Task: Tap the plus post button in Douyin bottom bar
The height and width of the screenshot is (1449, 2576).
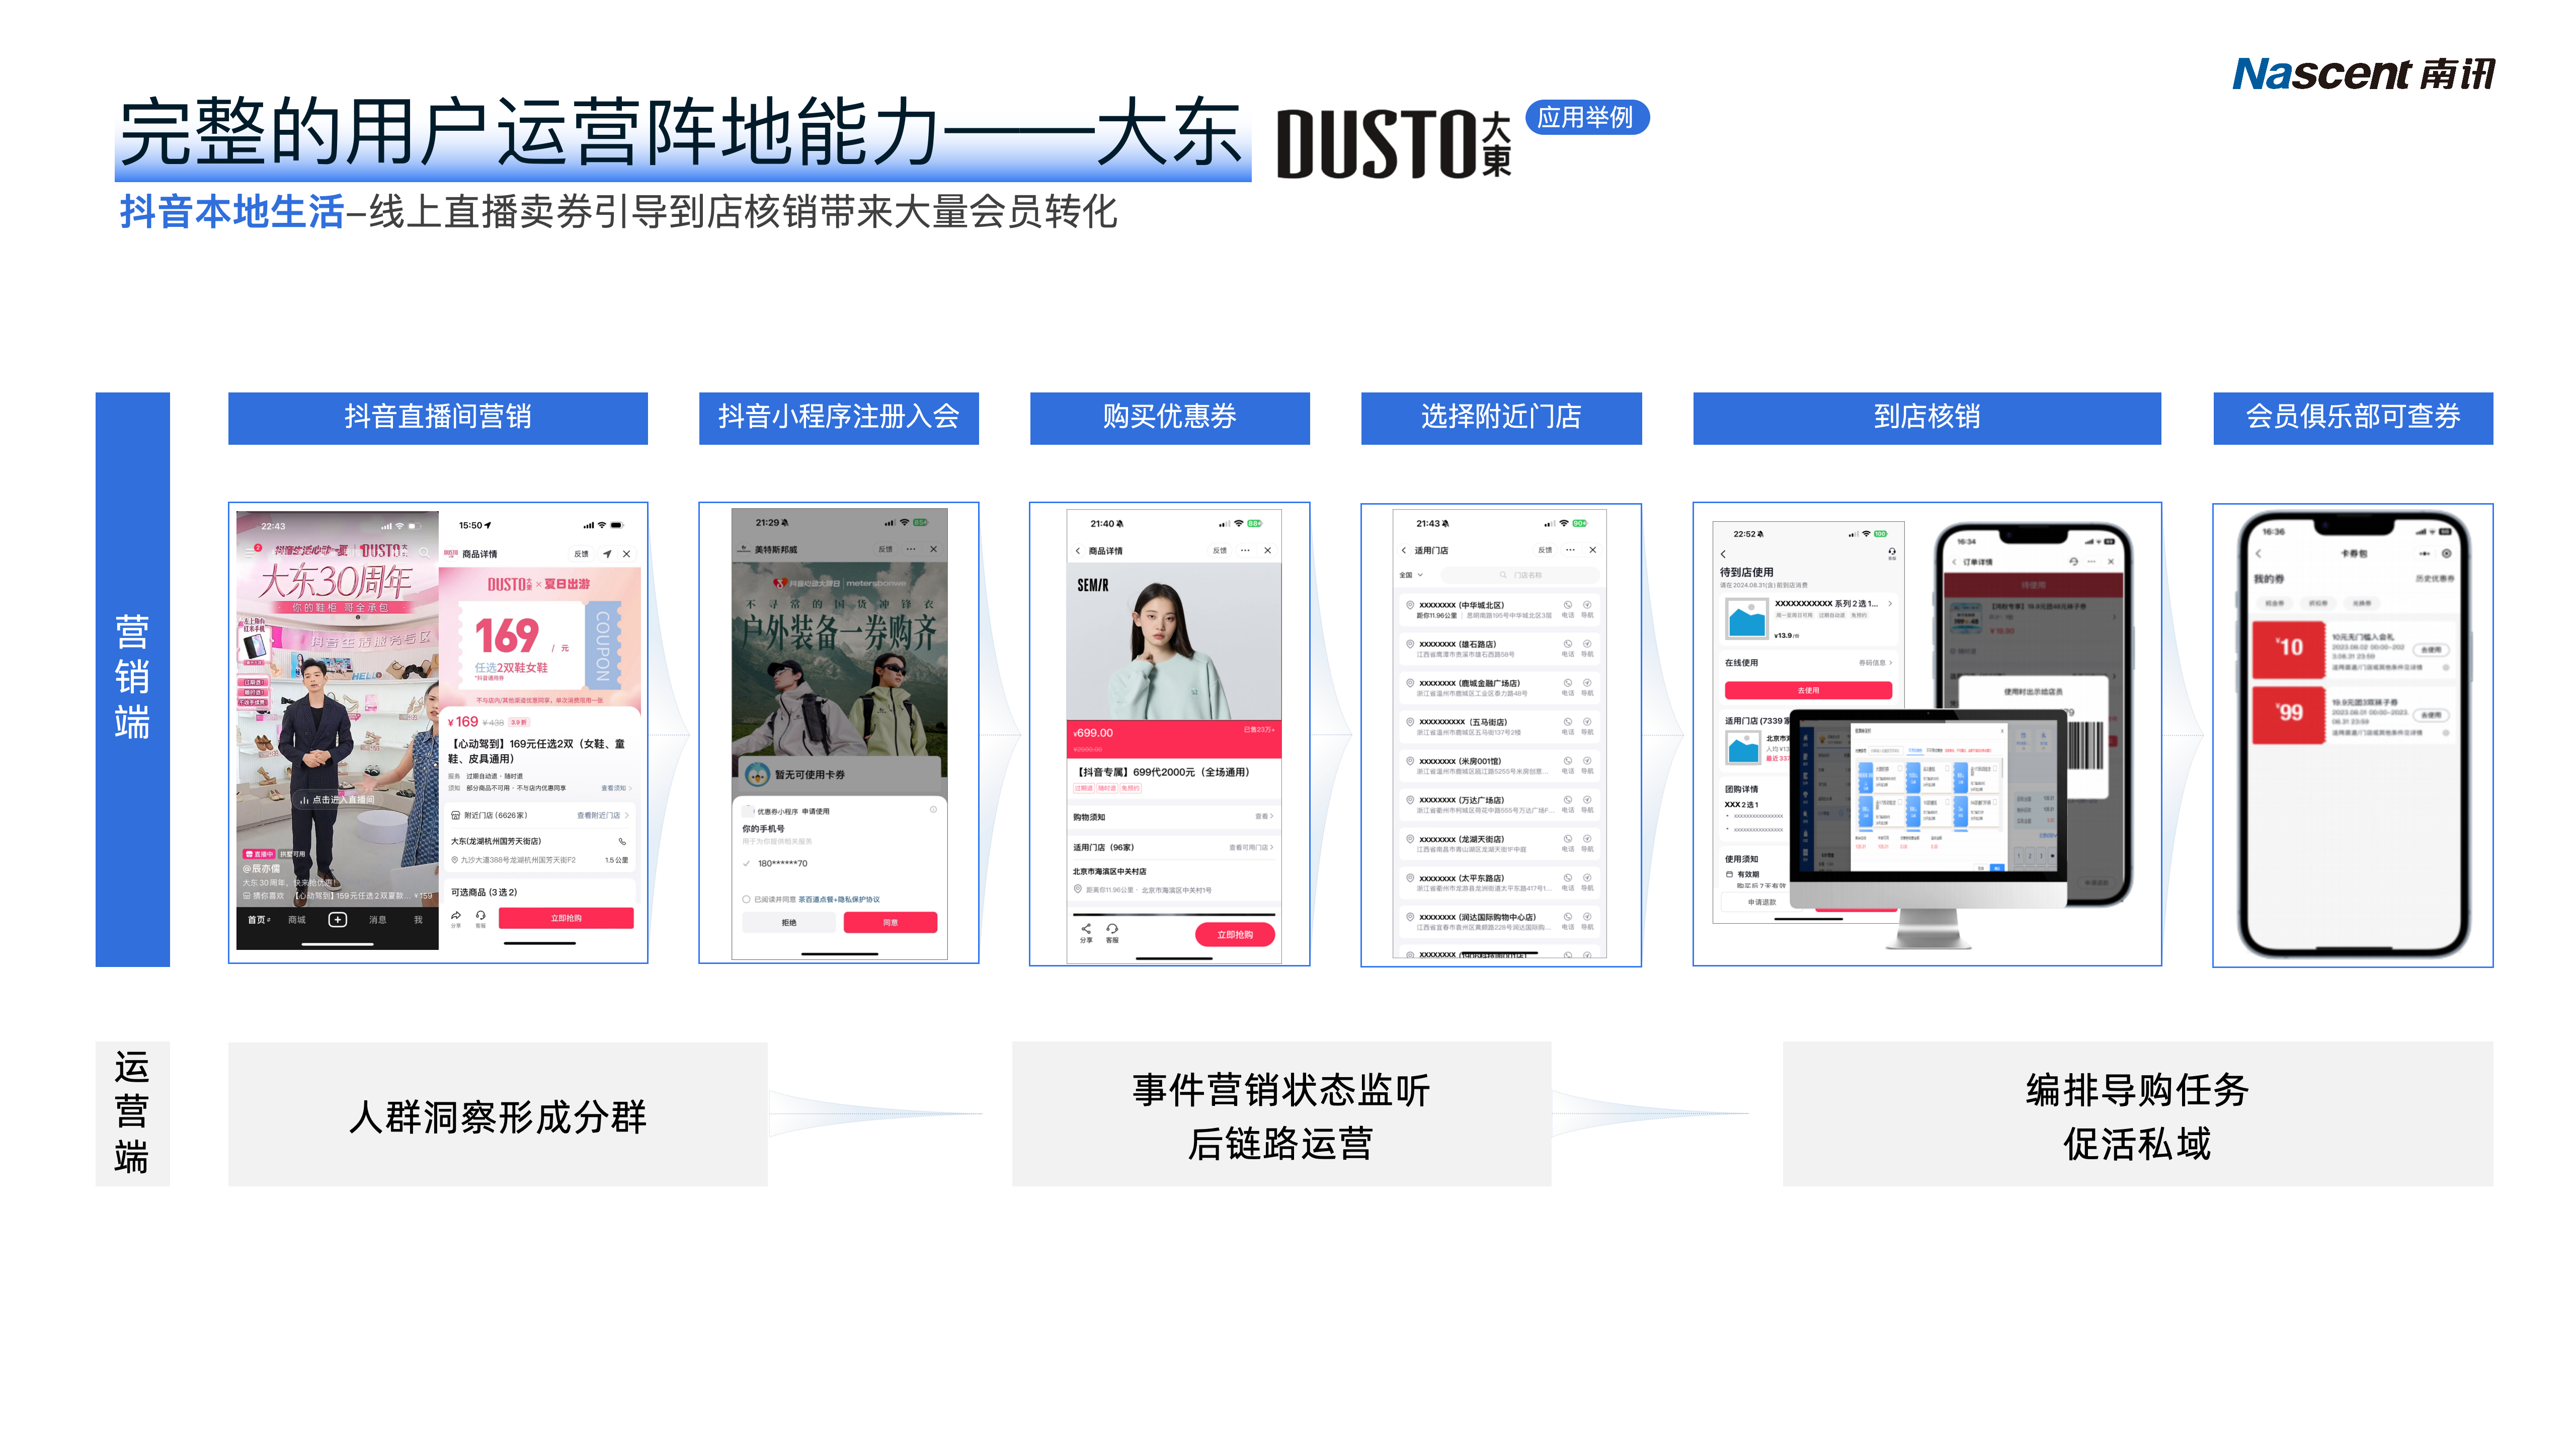Action: click(x=338, y=920)
